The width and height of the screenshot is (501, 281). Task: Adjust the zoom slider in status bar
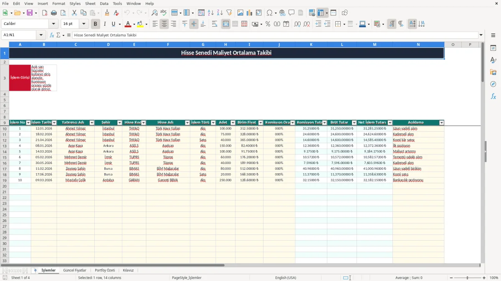[x=468, y=278]
